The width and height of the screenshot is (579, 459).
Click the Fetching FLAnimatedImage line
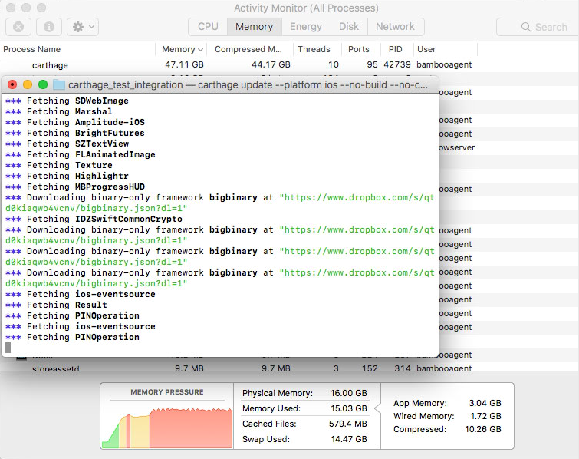[80, 154]
